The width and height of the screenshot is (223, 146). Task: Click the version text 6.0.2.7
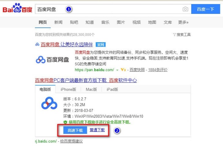coord(80,99)
